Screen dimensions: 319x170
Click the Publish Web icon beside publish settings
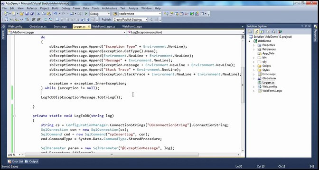pyautogui.click(x=151, y=20)
